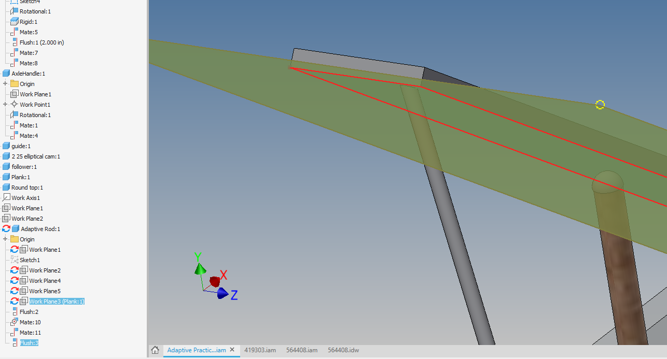Switch to the 419303.iam tab

(x=260, y=350)
